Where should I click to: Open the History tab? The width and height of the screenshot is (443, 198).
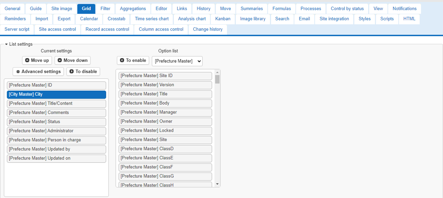(x=204, y=8)
